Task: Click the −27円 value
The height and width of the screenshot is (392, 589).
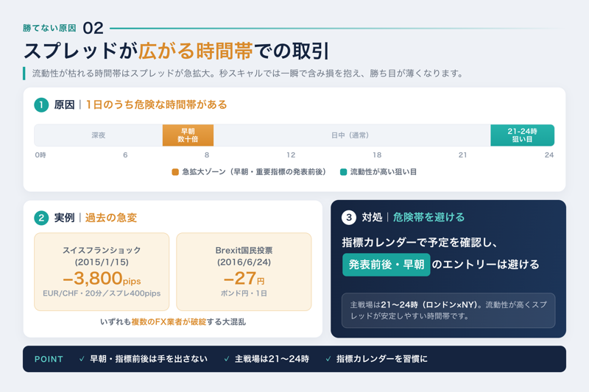Action: tap(244, 278)
